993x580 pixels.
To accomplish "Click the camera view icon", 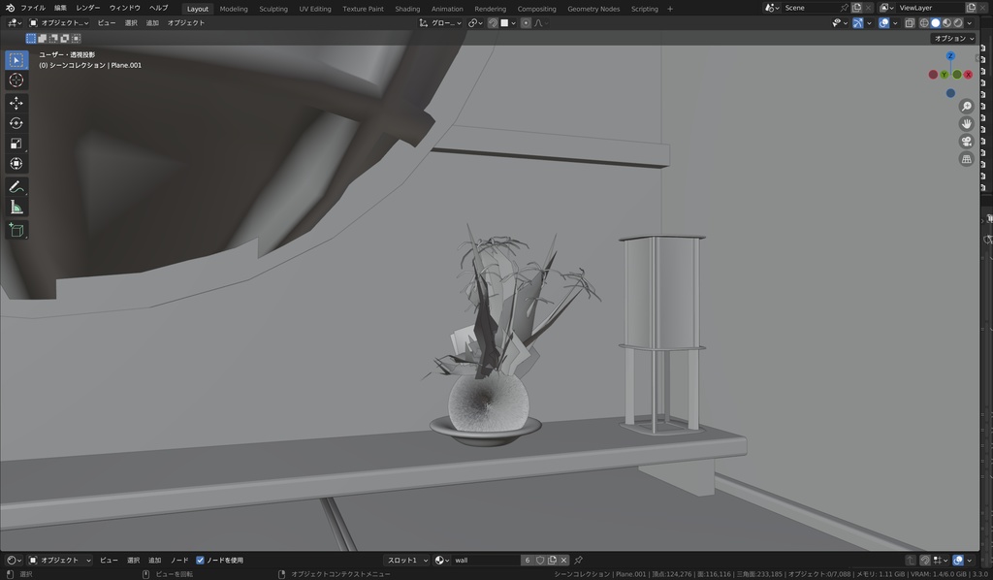I will click(967, 142).
